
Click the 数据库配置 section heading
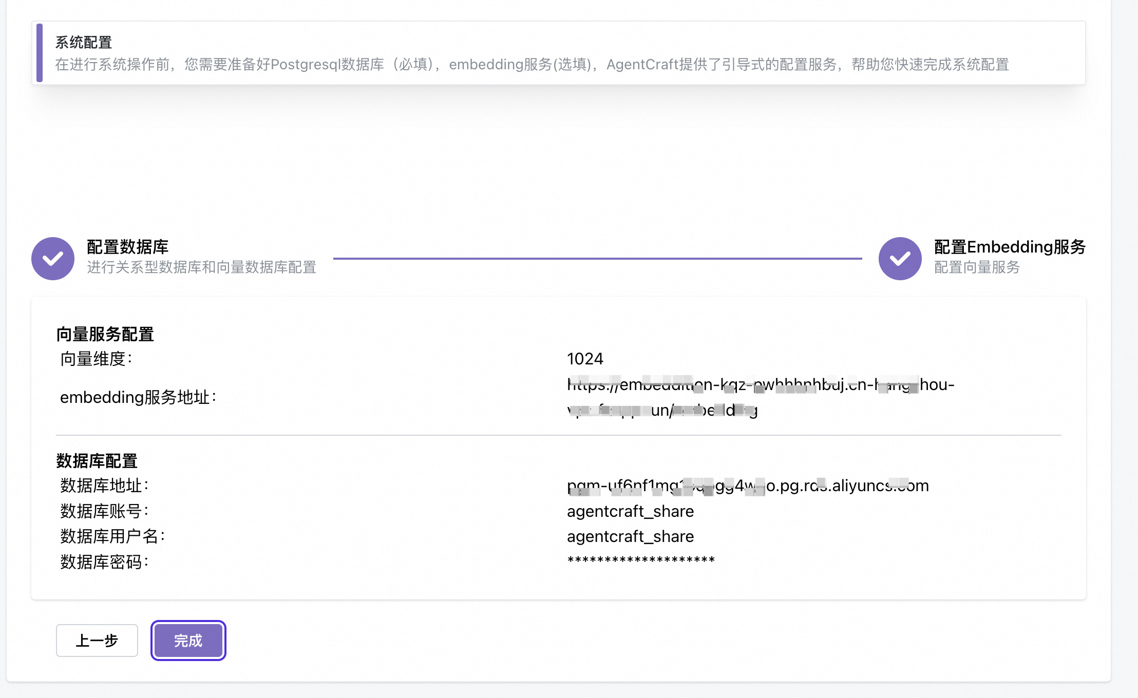(x=97, y=461)
